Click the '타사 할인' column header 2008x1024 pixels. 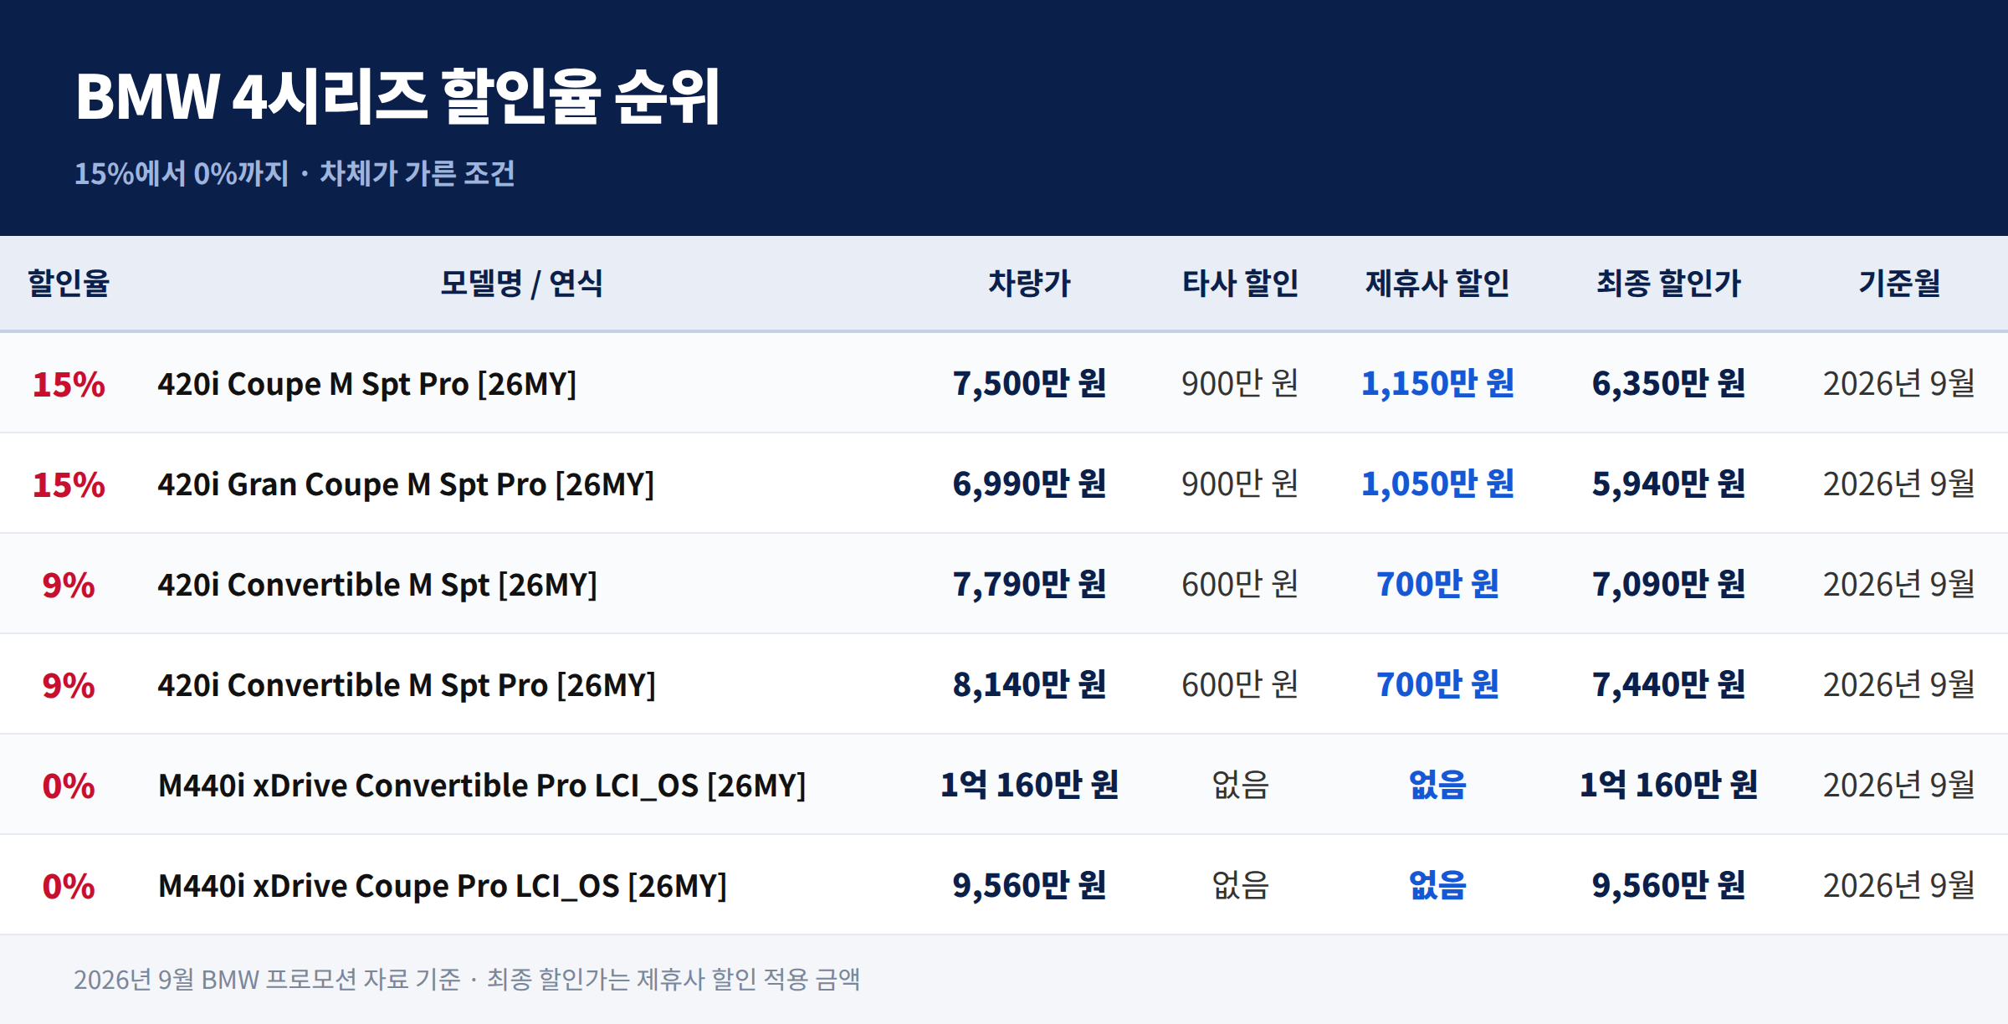(x=1240, y=283)
